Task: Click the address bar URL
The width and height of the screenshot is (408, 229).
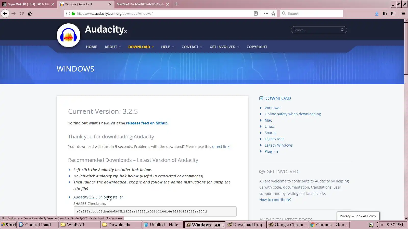Action: [115, 13]
